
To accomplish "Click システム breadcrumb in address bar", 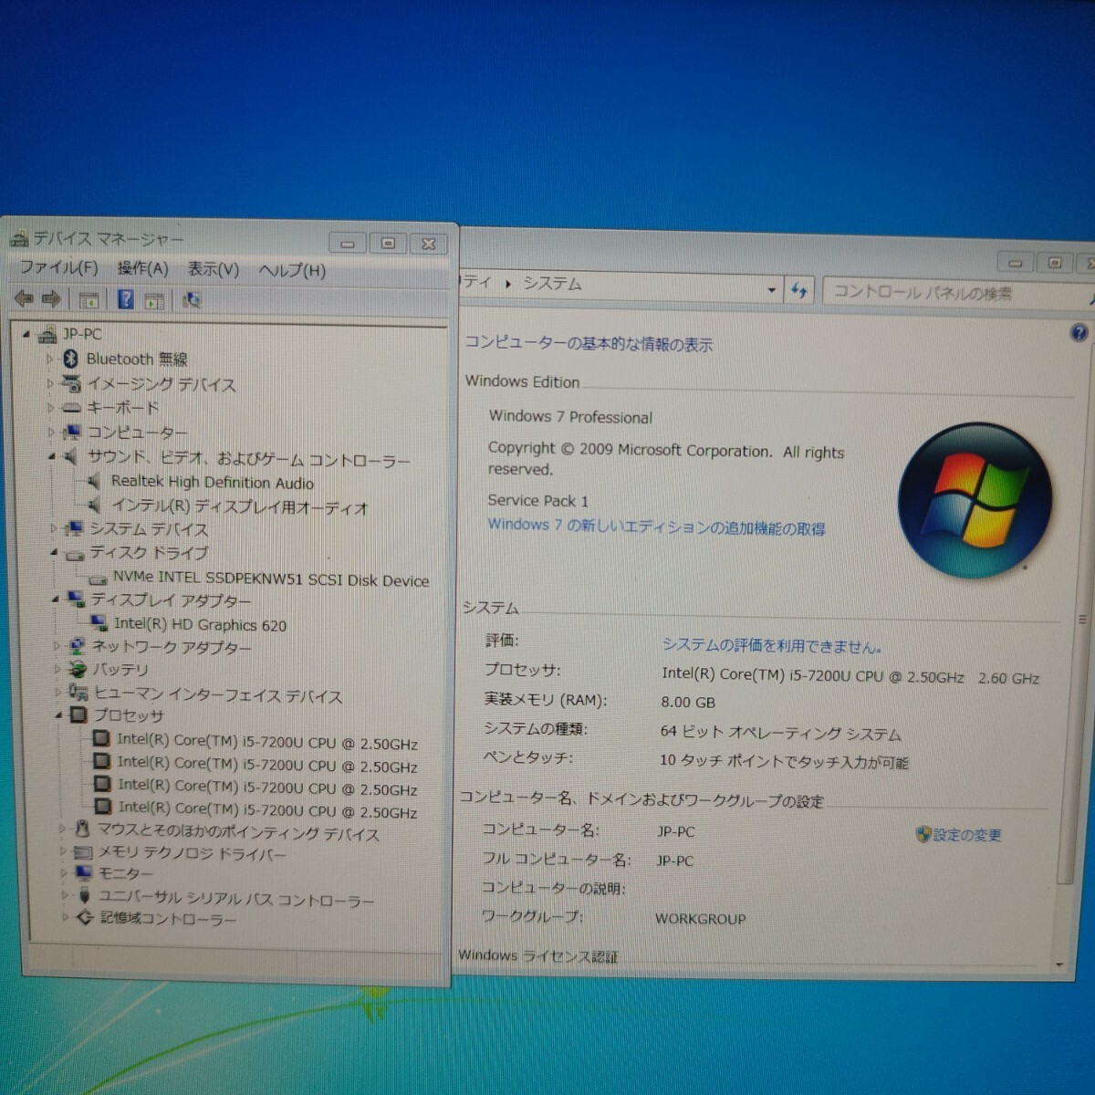I will tap(551, 284).
